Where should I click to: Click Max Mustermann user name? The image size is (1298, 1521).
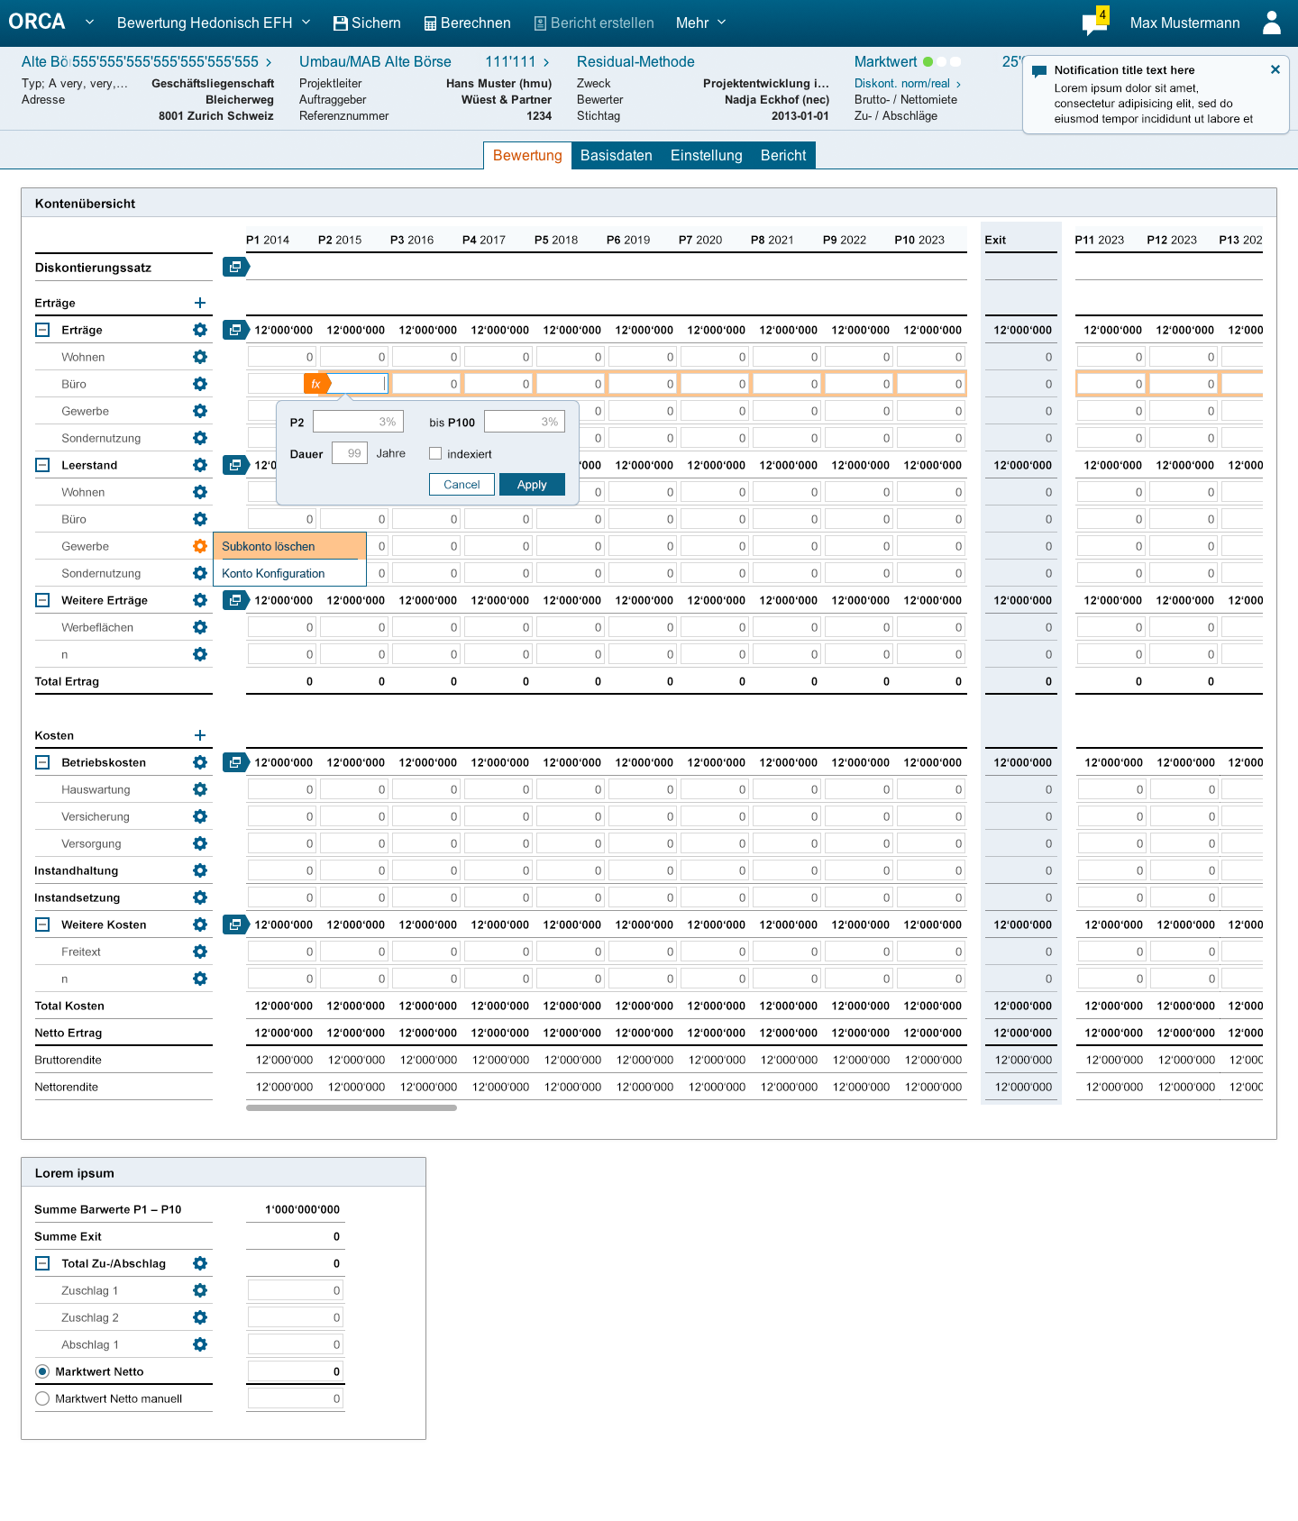1184,23
